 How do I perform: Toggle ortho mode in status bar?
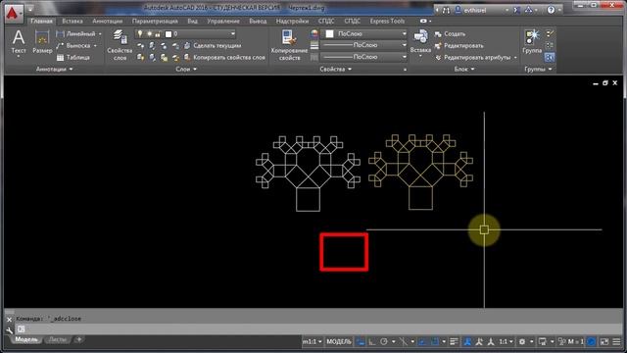coord(372,342)
